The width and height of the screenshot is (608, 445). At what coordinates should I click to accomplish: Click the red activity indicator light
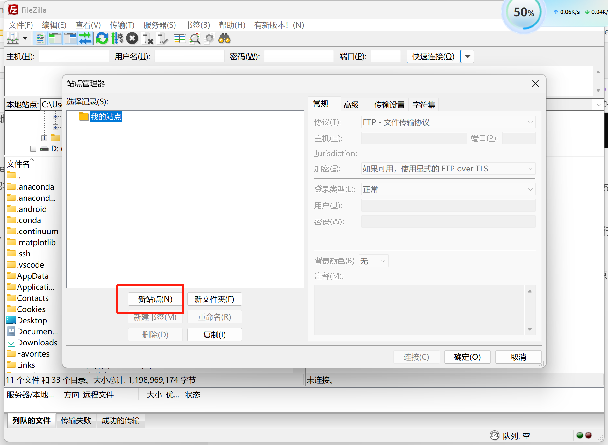(x=589, y=435)
